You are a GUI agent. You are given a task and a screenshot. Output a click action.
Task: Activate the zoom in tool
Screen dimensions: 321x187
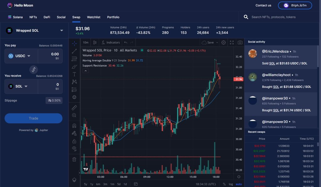pos(74,115)
